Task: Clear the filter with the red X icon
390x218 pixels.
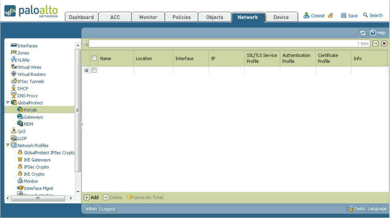Action: click(x=384, y=43)
